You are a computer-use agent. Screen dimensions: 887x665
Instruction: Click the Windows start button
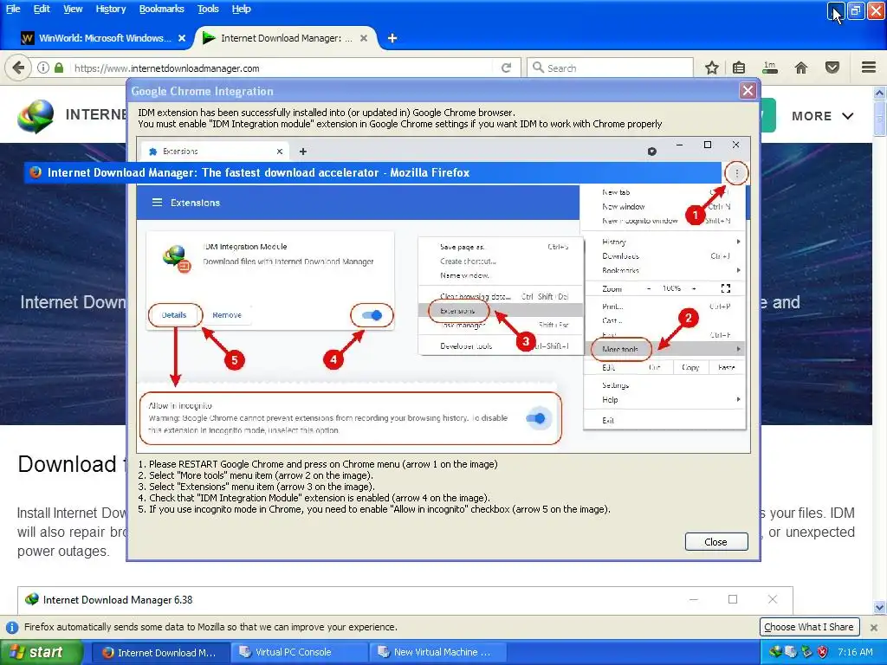point(41,652)
